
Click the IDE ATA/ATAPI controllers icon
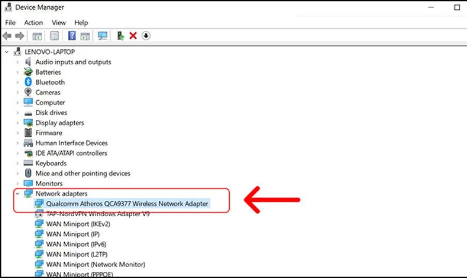point(28,154)
